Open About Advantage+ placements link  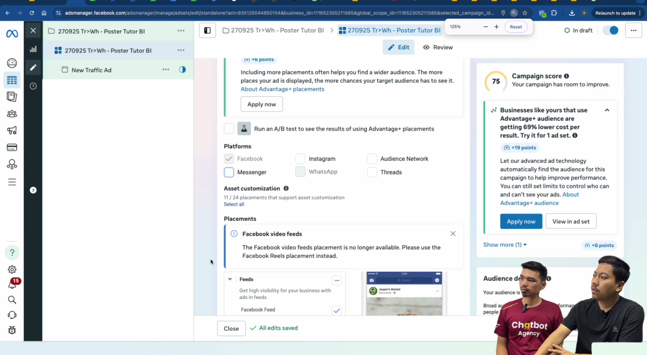(282, 89)
